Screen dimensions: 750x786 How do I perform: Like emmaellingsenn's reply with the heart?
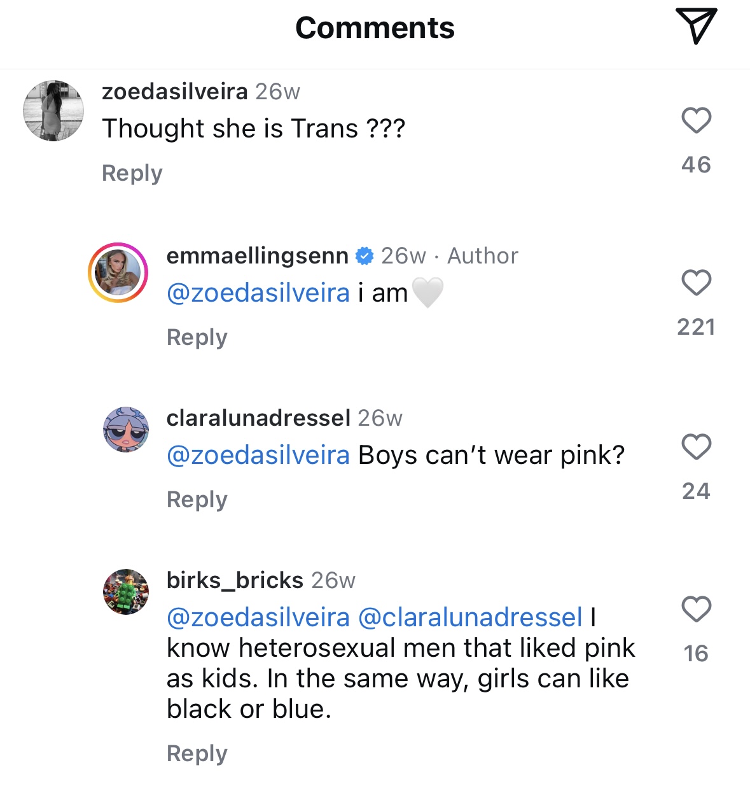click(696, 283)
